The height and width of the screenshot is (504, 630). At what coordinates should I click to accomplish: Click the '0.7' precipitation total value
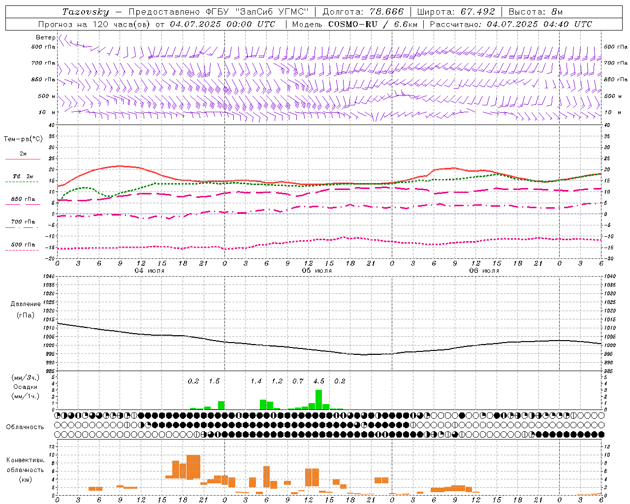pos(298,381)
